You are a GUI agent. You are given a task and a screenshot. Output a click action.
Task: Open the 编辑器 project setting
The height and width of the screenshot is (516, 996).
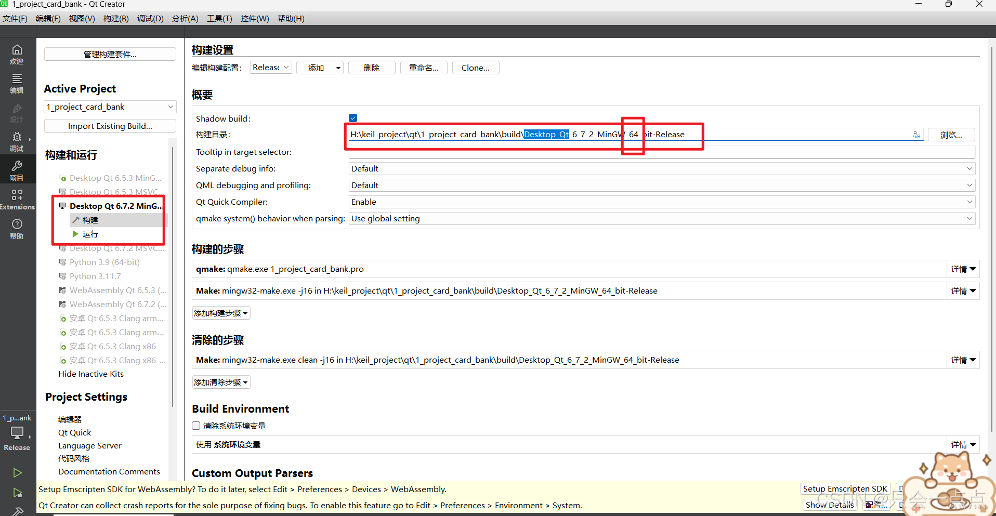point(70,419)
